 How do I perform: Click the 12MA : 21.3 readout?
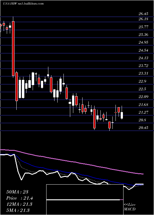pyautogui.click(x=19, y=204)
